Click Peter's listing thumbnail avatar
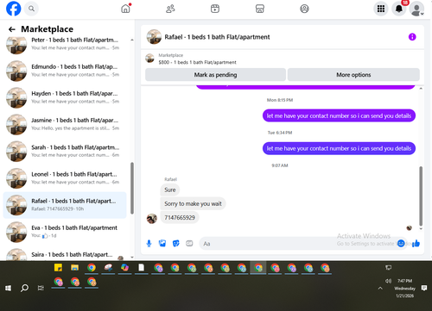432x311 pixels. pos(16,45)
